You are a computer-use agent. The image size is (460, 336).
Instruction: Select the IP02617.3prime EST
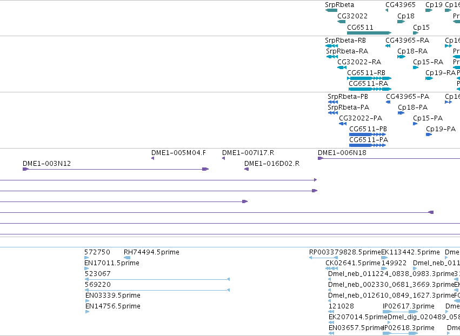[400, 312]
